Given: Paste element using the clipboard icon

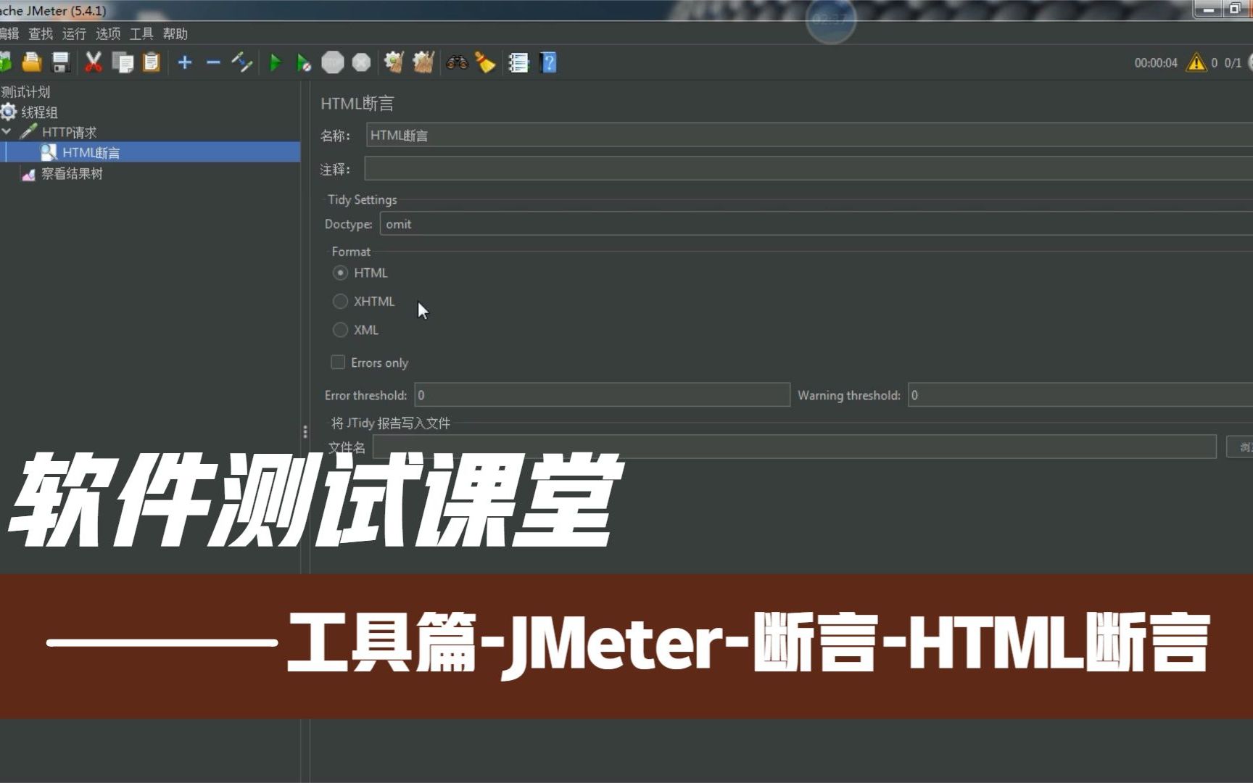Looking at the screenshot, I should pyautogui.click(x=151, y=63).
